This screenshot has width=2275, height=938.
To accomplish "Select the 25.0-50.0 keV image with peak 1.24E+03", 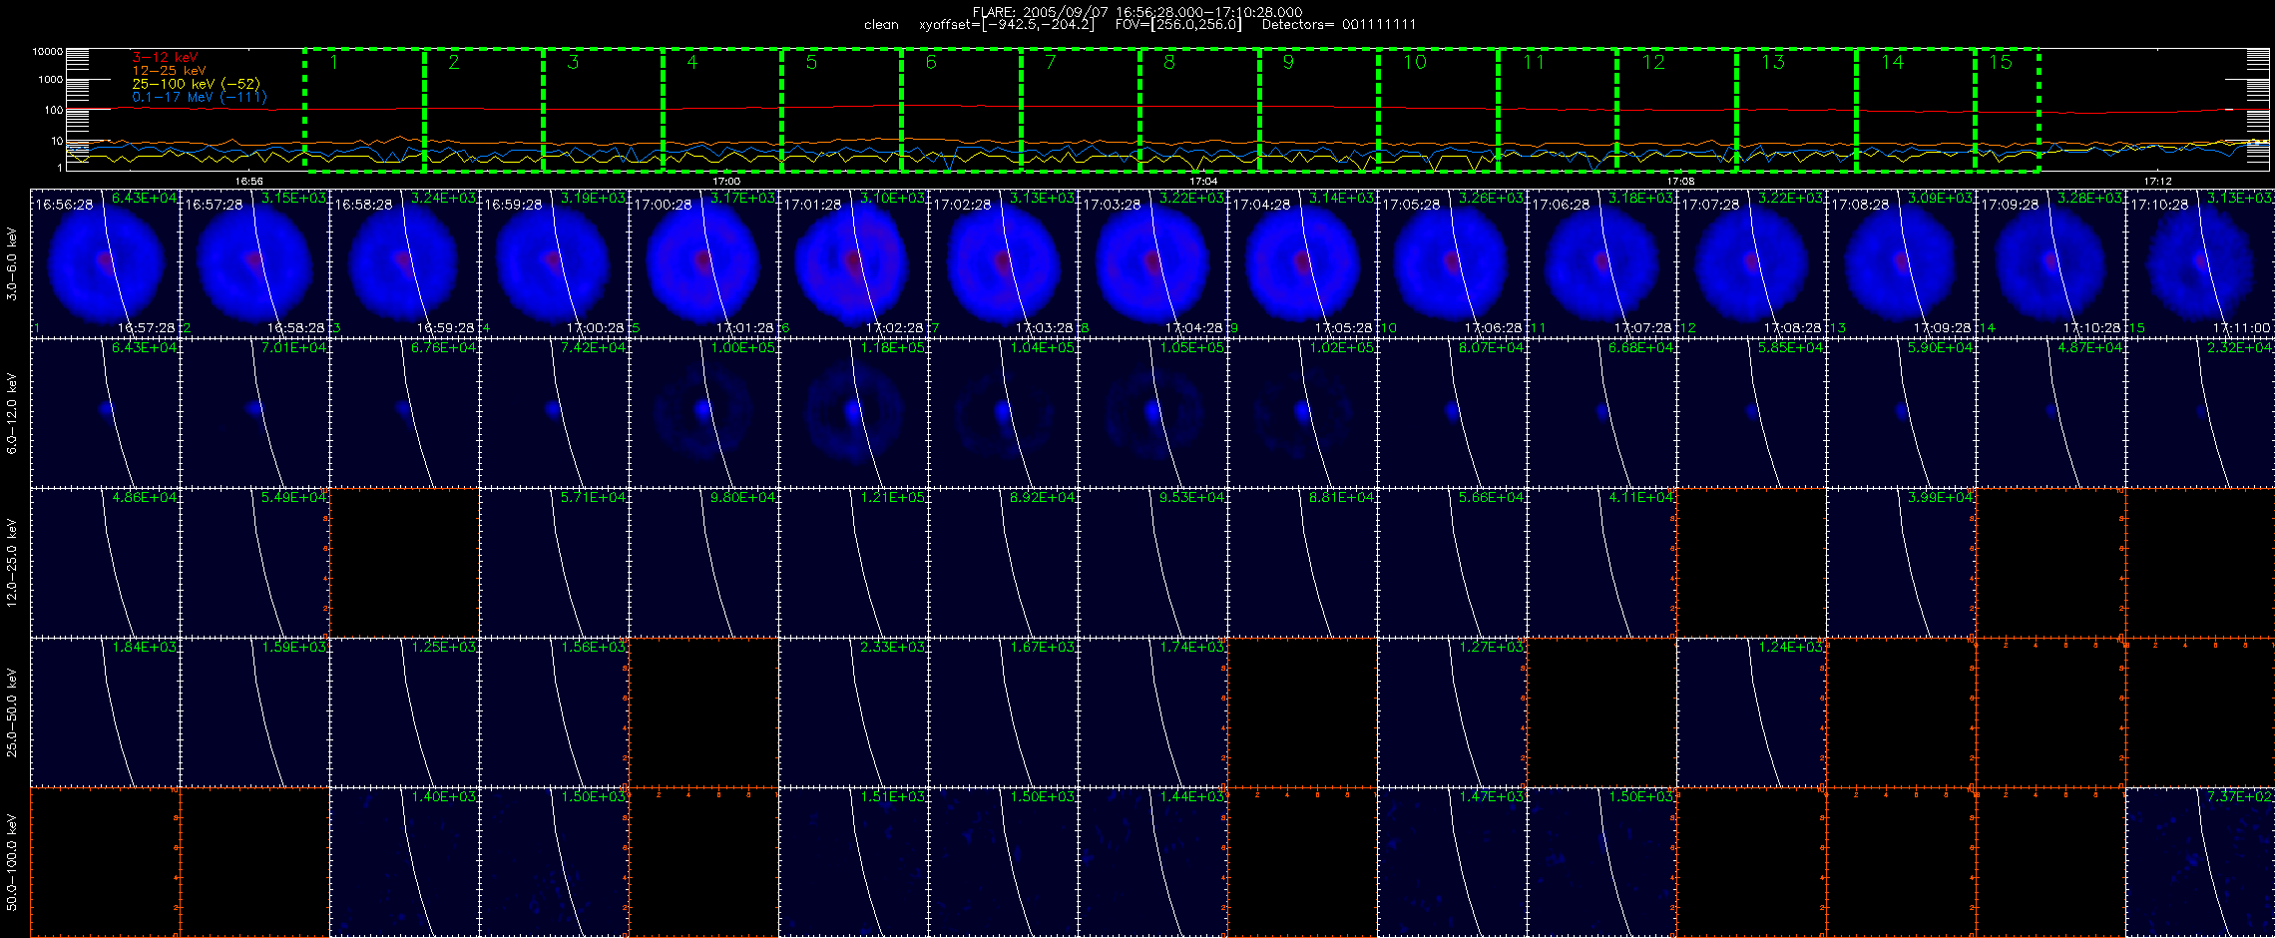I will (1751, 712).
